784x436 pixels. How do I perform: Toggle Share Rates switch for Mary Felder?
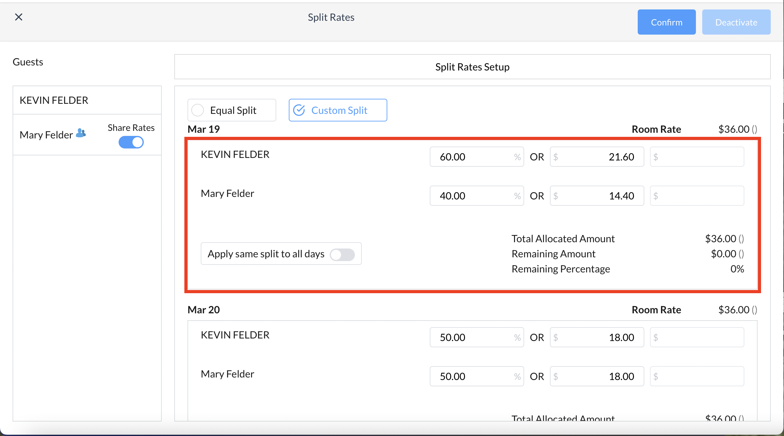pos(131,142)
